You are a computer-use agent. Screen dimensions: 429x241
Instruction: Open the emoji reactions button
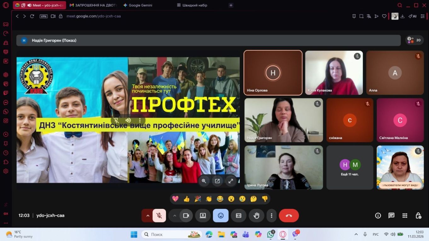pyautogui.click(x=220, y=216)
